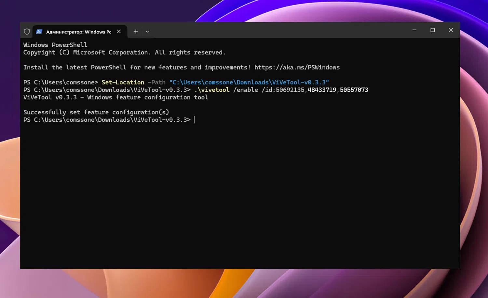Click the Microsoft Corporation copyright line
The width and height of the screenshot is (488, 298).
tap(124, 52)
